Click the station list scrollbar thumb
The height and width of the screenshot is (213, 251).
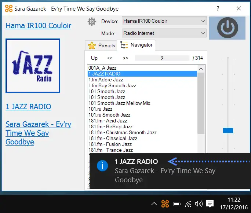pyautogui.click(x=201, y=103)
